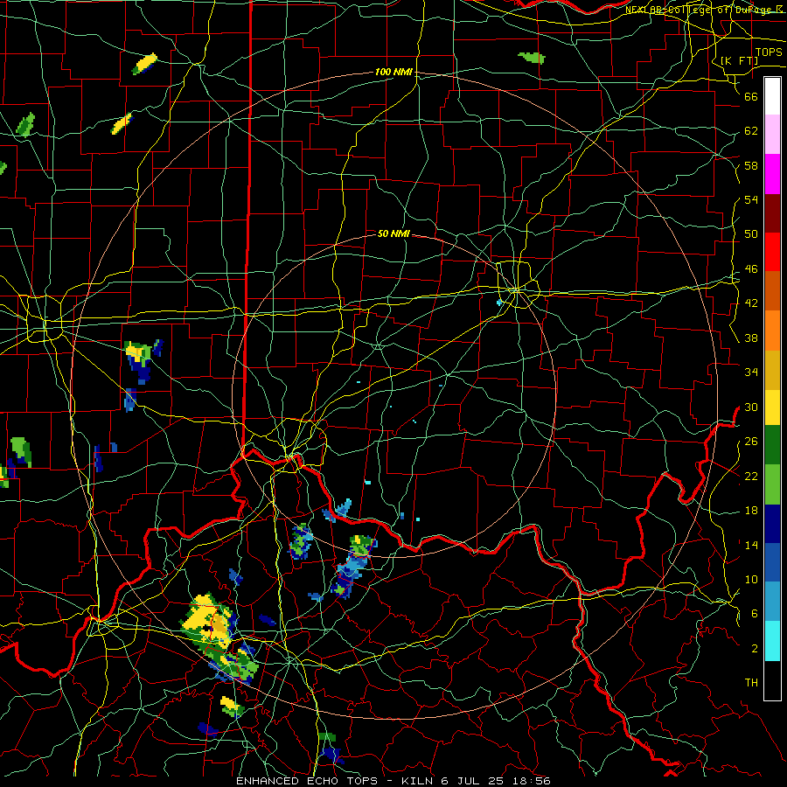Click the medium blue swatch between 14 and 10
The width and height of the screenshot is (787, 787).
[772, 562]
